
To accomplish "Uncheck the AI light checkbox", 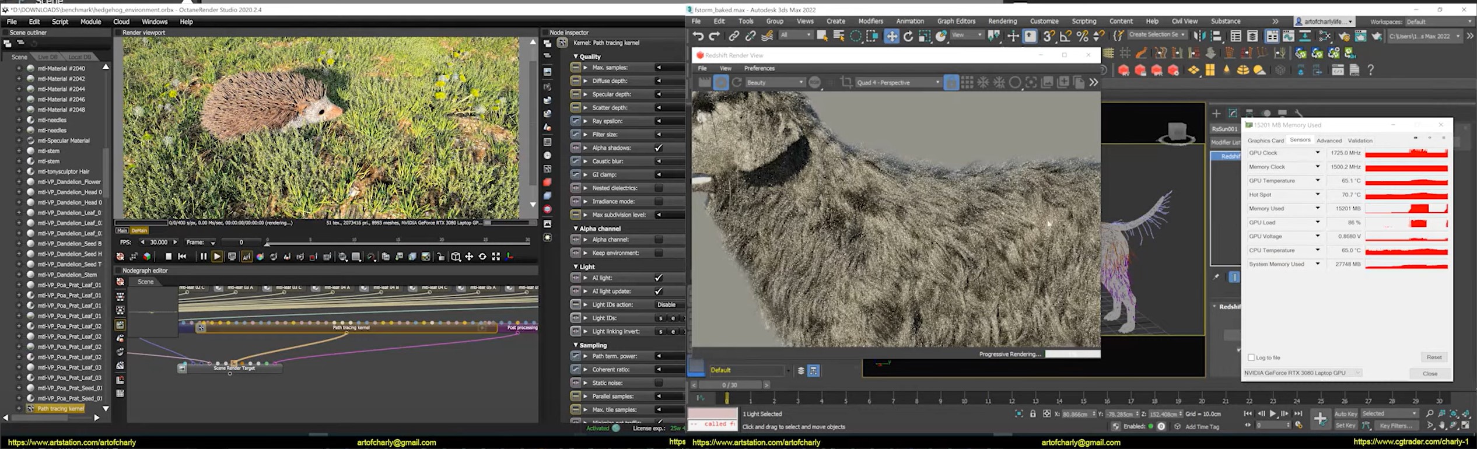I will click(x=659, y=278).
